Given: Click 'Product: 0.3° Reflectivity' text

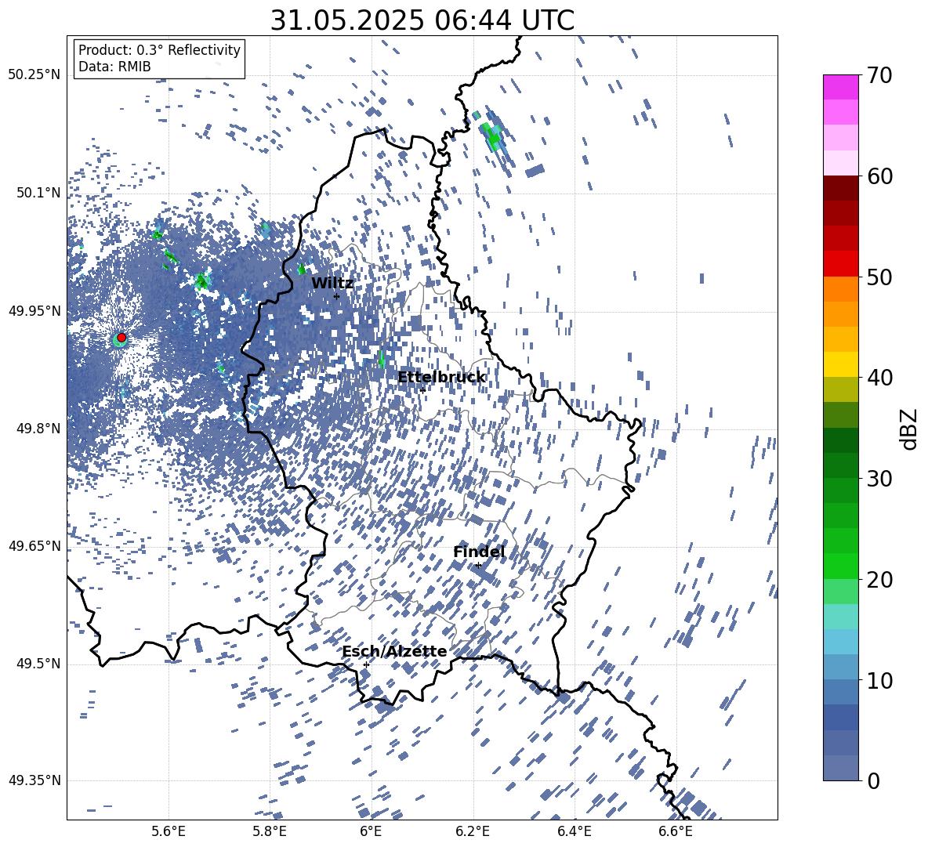Looking at the screenshot, I should [159, 49].
